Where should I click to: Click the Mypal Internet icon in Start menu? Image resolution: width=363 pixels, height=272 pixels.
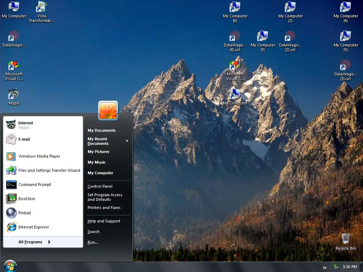11,124
